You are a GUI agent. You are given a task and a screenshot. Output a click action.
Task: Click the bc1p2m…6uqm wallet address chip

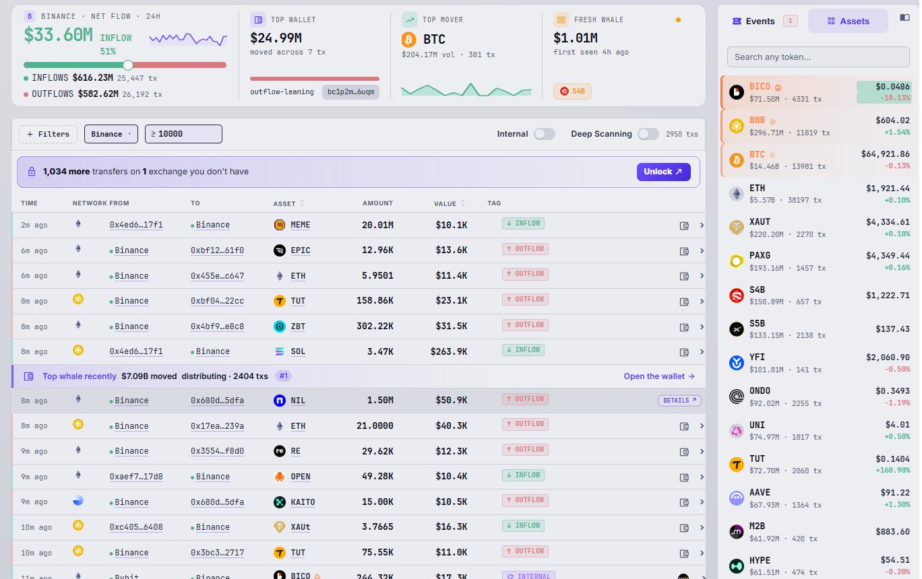tap(350, 92)
